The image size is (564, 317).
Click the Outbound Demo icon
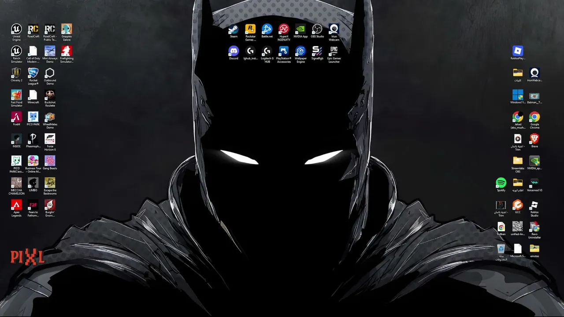pos(50,76)
